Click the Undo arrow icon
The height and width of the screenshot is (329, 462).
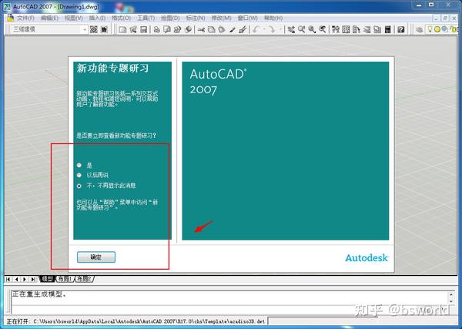(256, 29)
